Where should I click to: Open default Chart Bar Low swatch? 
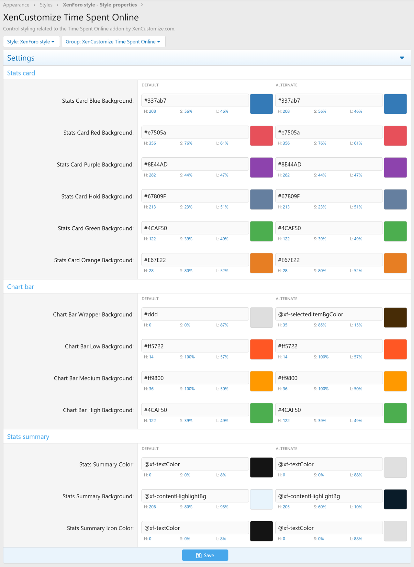[261, 349]
